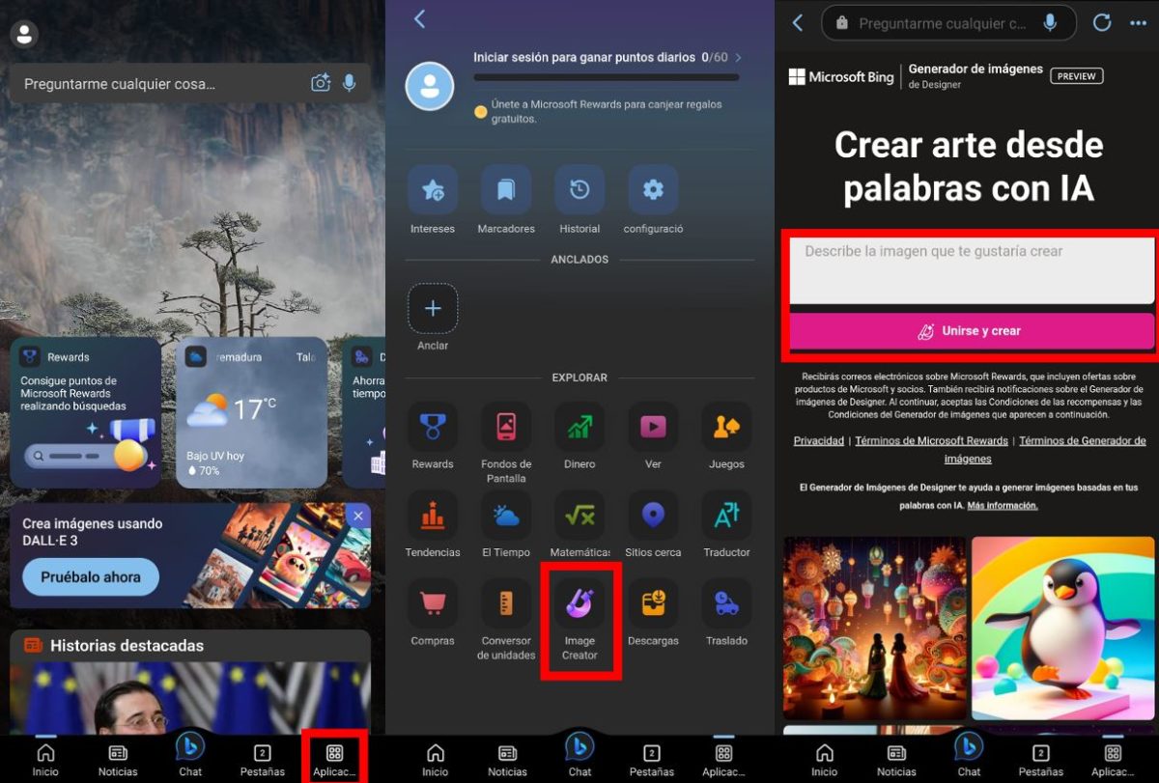Open El Tiempo weather app
The height and width of the screenshot is (783, 1159).
[x=506, y=524]
